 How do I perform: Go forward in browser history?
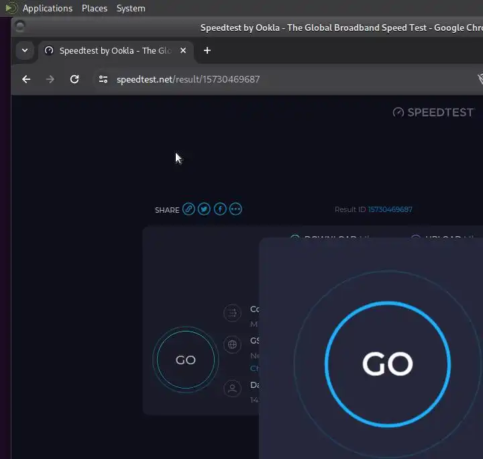click(50, 79)
